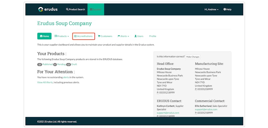Open the Hi, Andrew user menu
268x128 pixels.
pyautogui.click(x=212, y=9)
